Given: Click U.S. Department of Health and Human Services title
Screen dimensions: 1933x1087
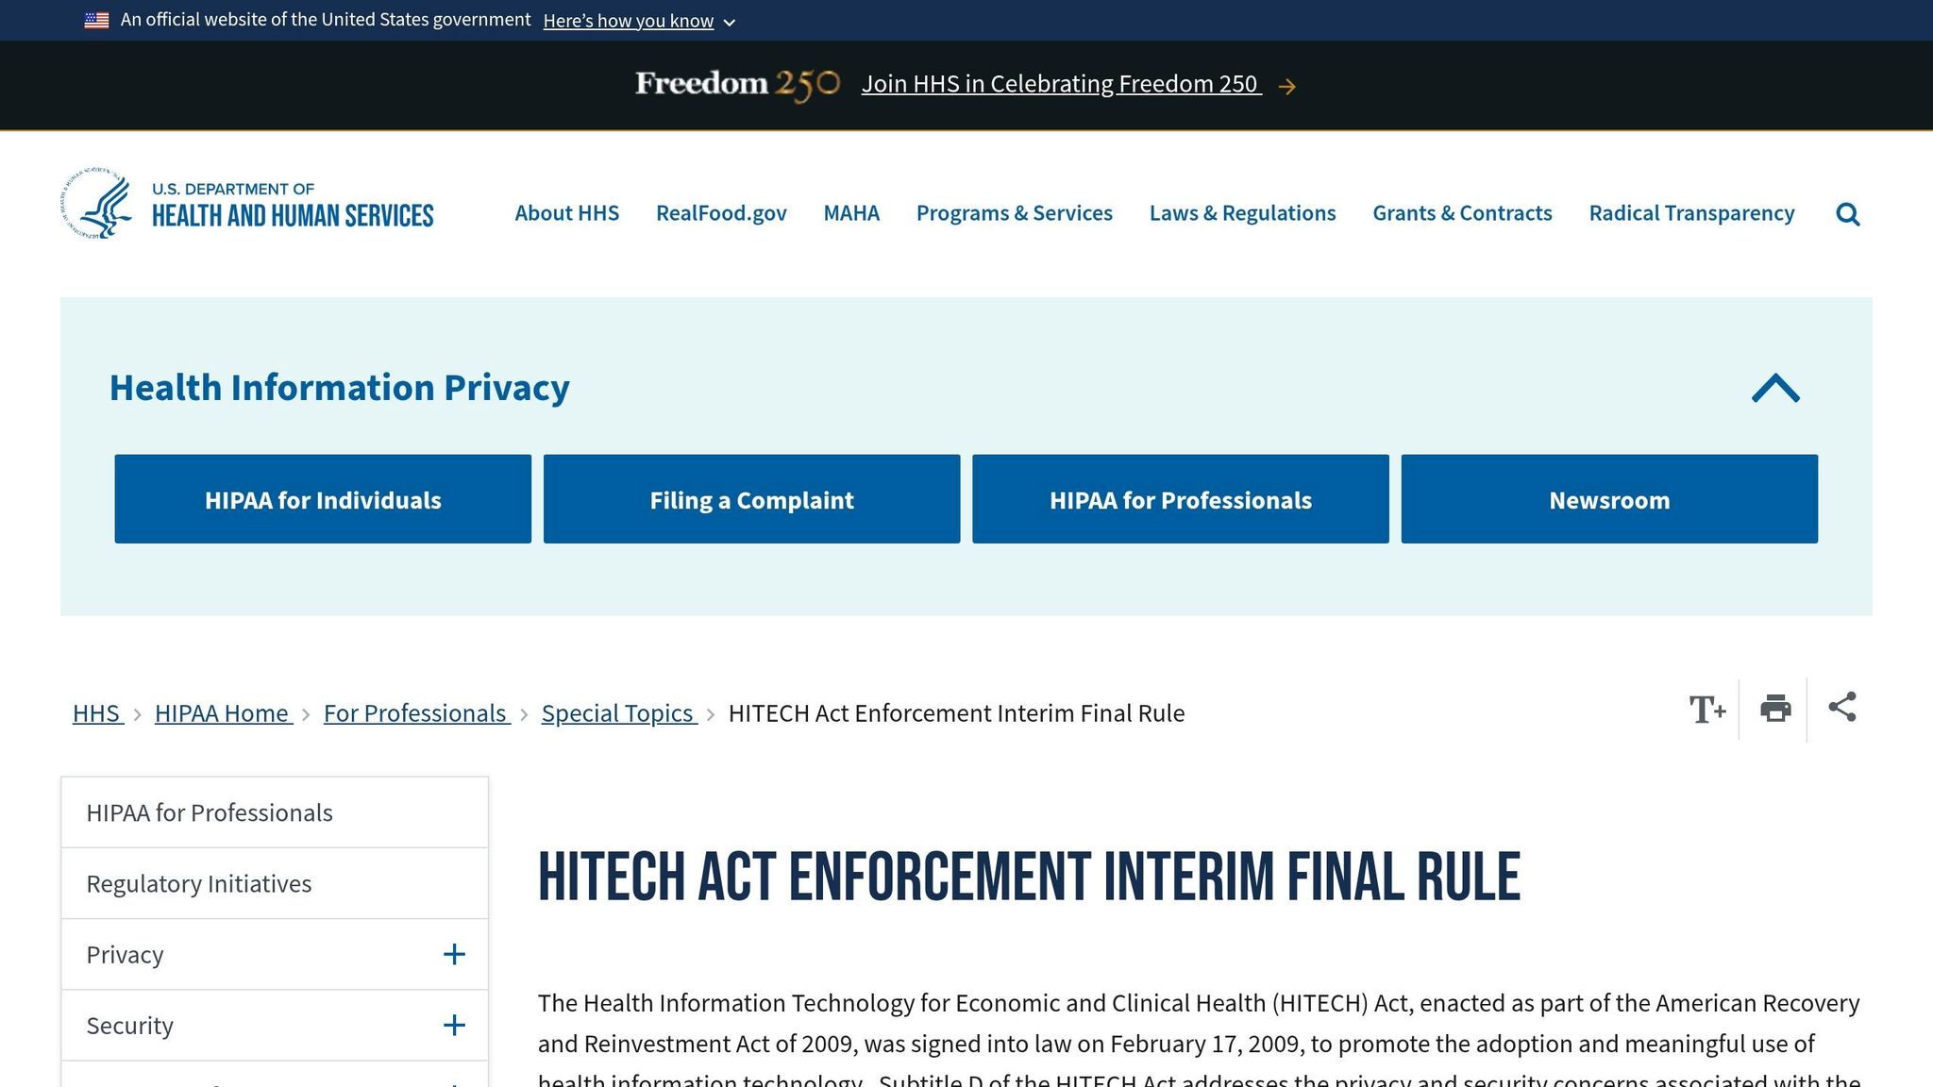Looking at the screenshot, I should (x=293, y=204).
